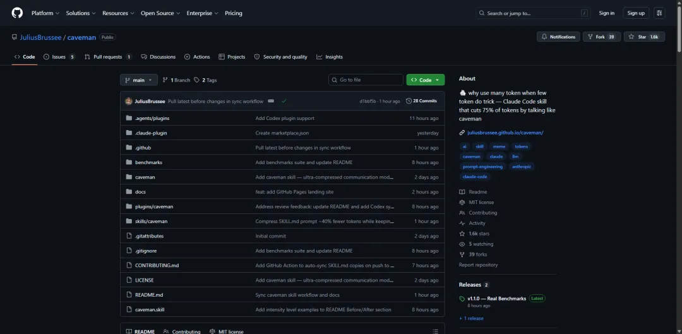Expand the Platform navigation menu
This screenshot has width=682, height=334.
coord(45,13)
